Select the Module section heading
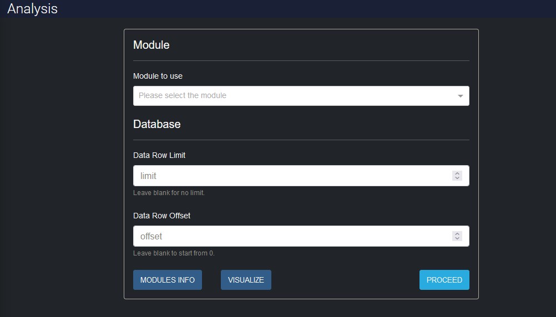Viewport: 556px width, 317px height. (151, 45)
